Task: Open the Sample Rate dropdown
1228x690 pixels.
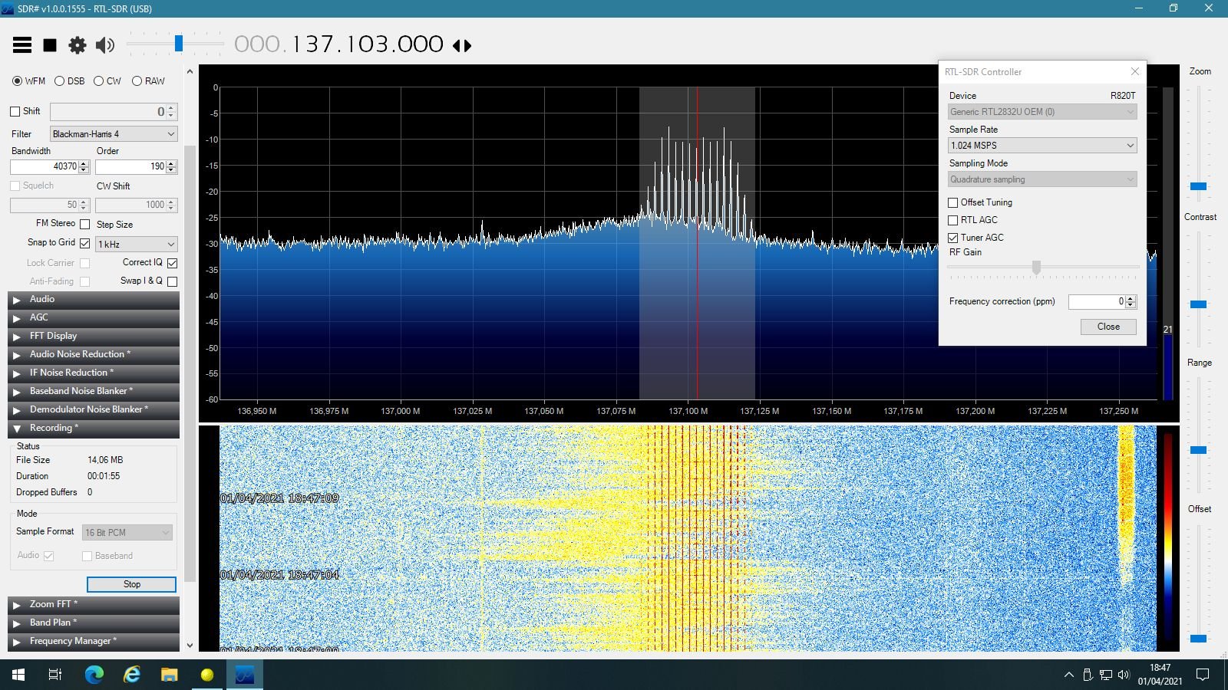Action: point(1042,146)
